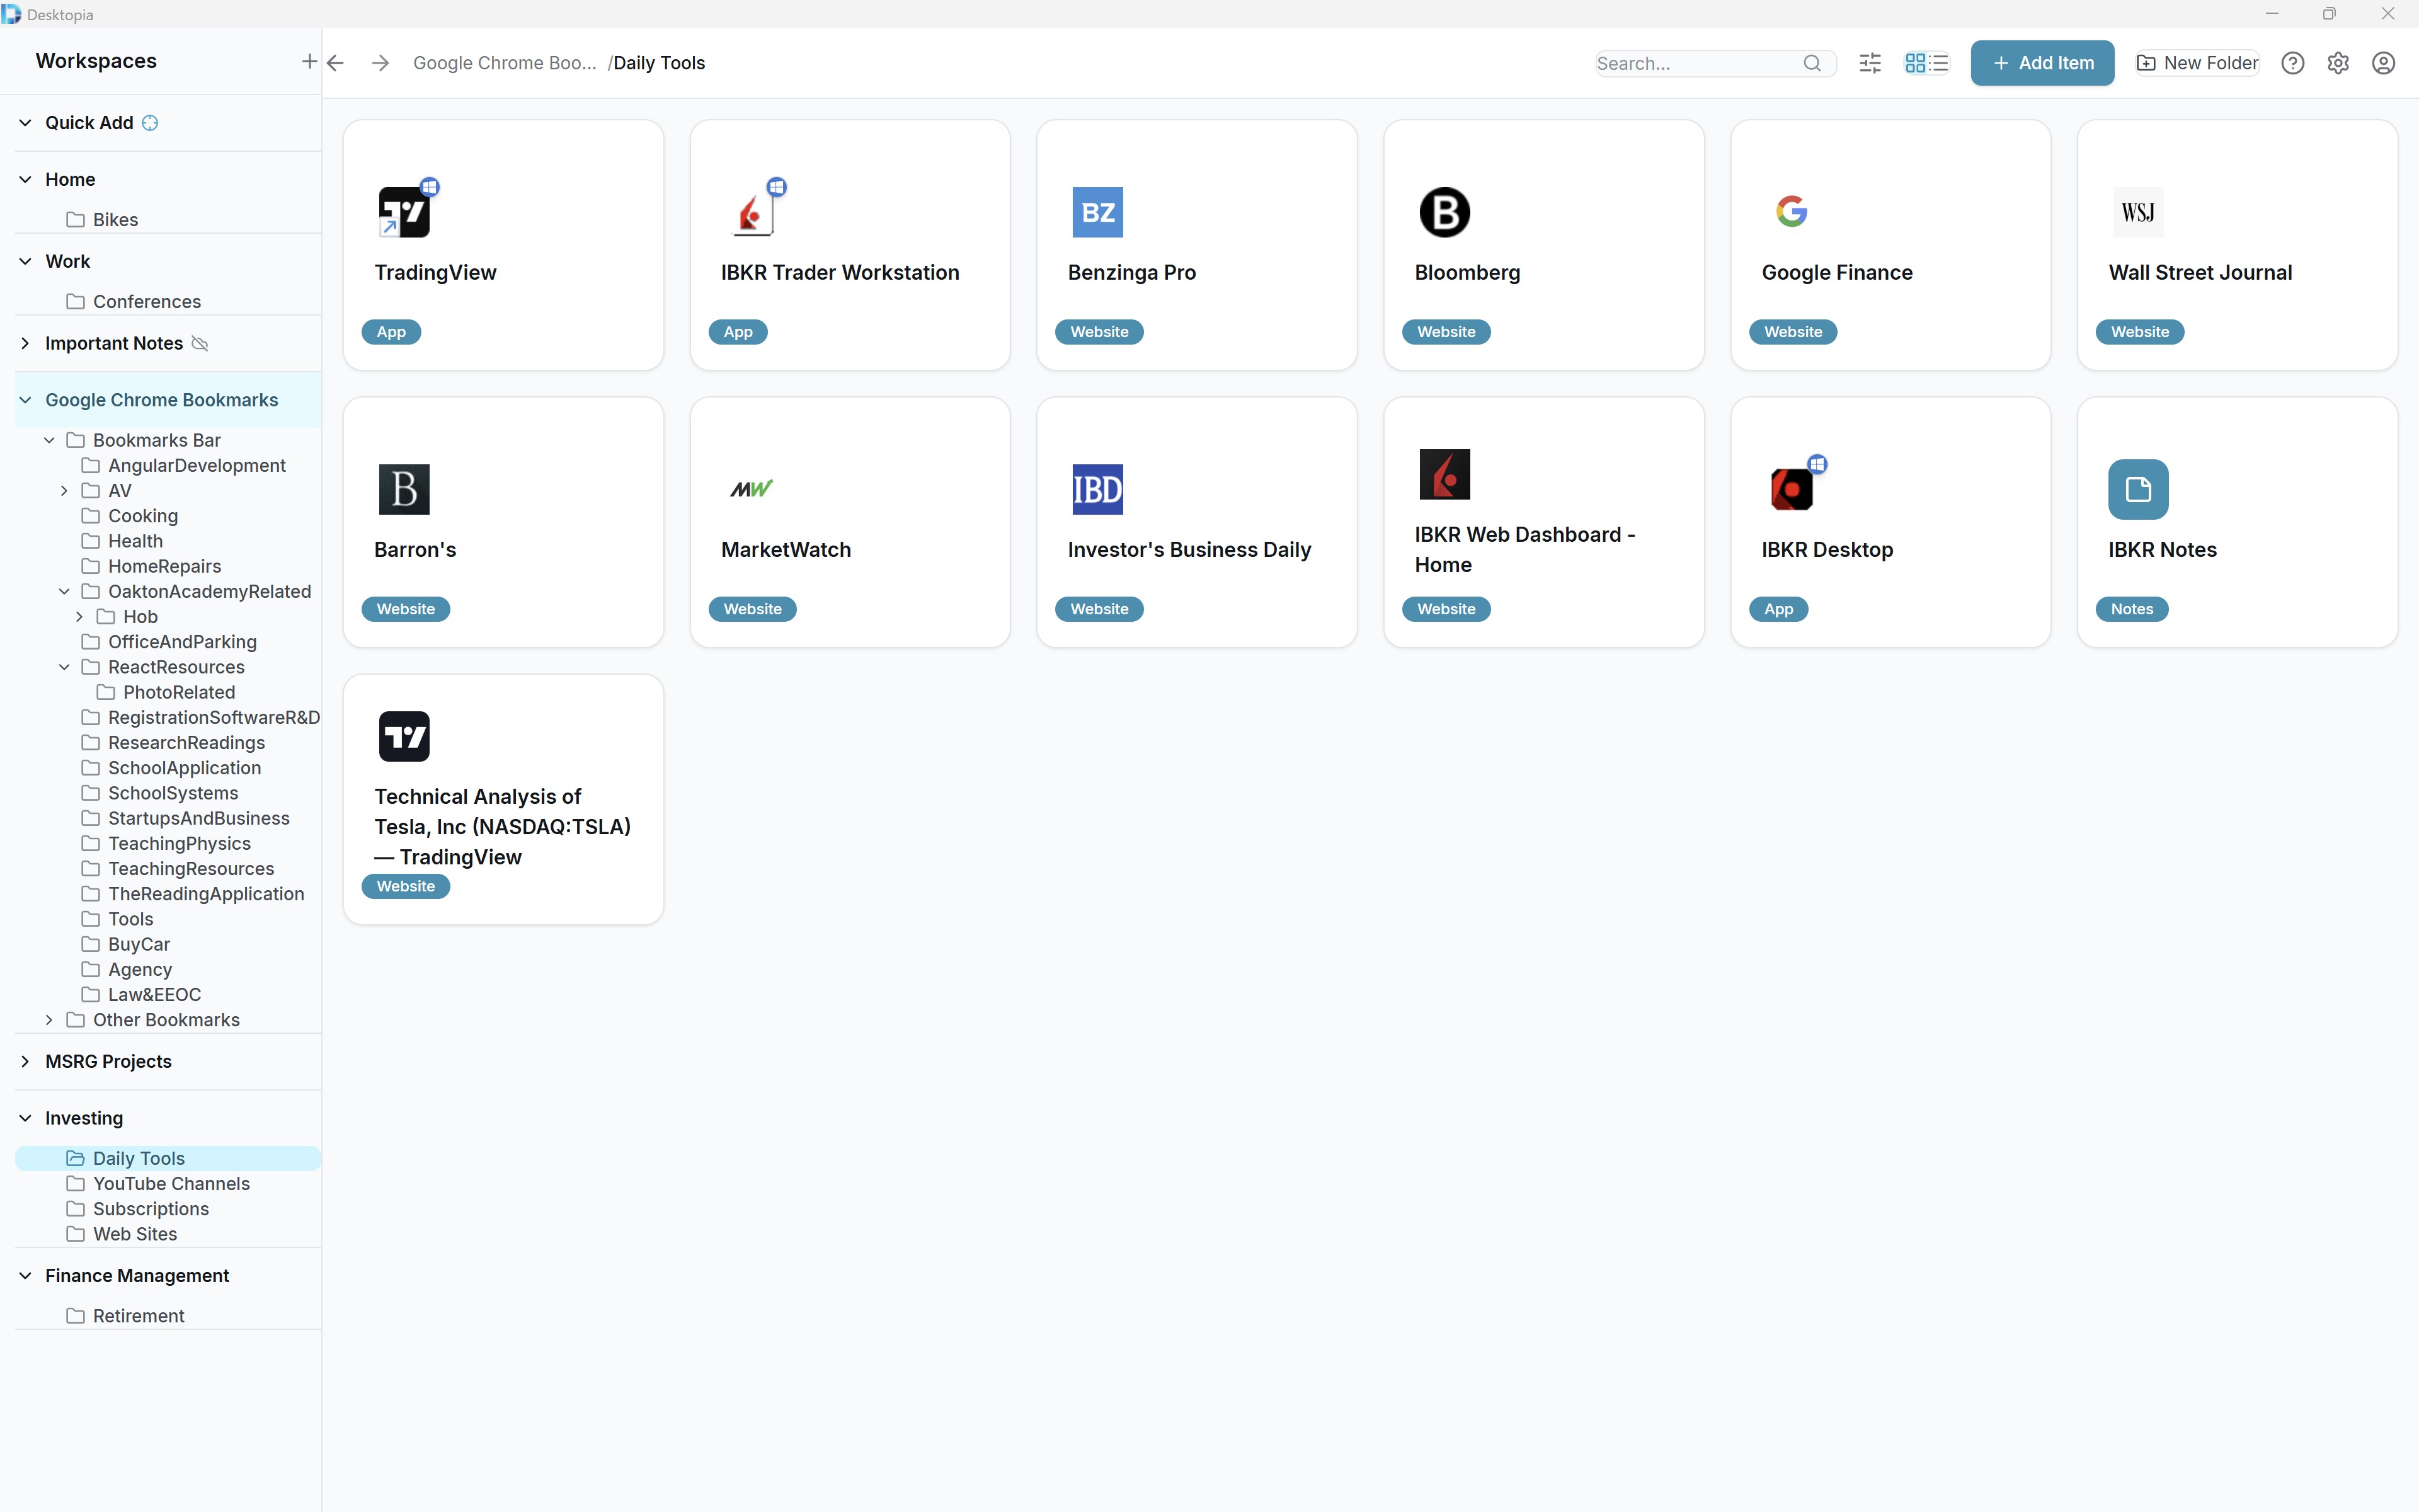Select the YouTube Channels folder

tap(171, 1183)
